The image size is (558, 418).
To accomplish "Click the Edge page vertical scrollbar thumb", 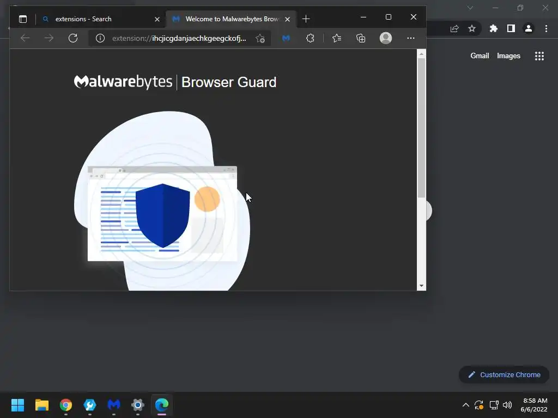I will pyautogui.click(x=421, y=128).
